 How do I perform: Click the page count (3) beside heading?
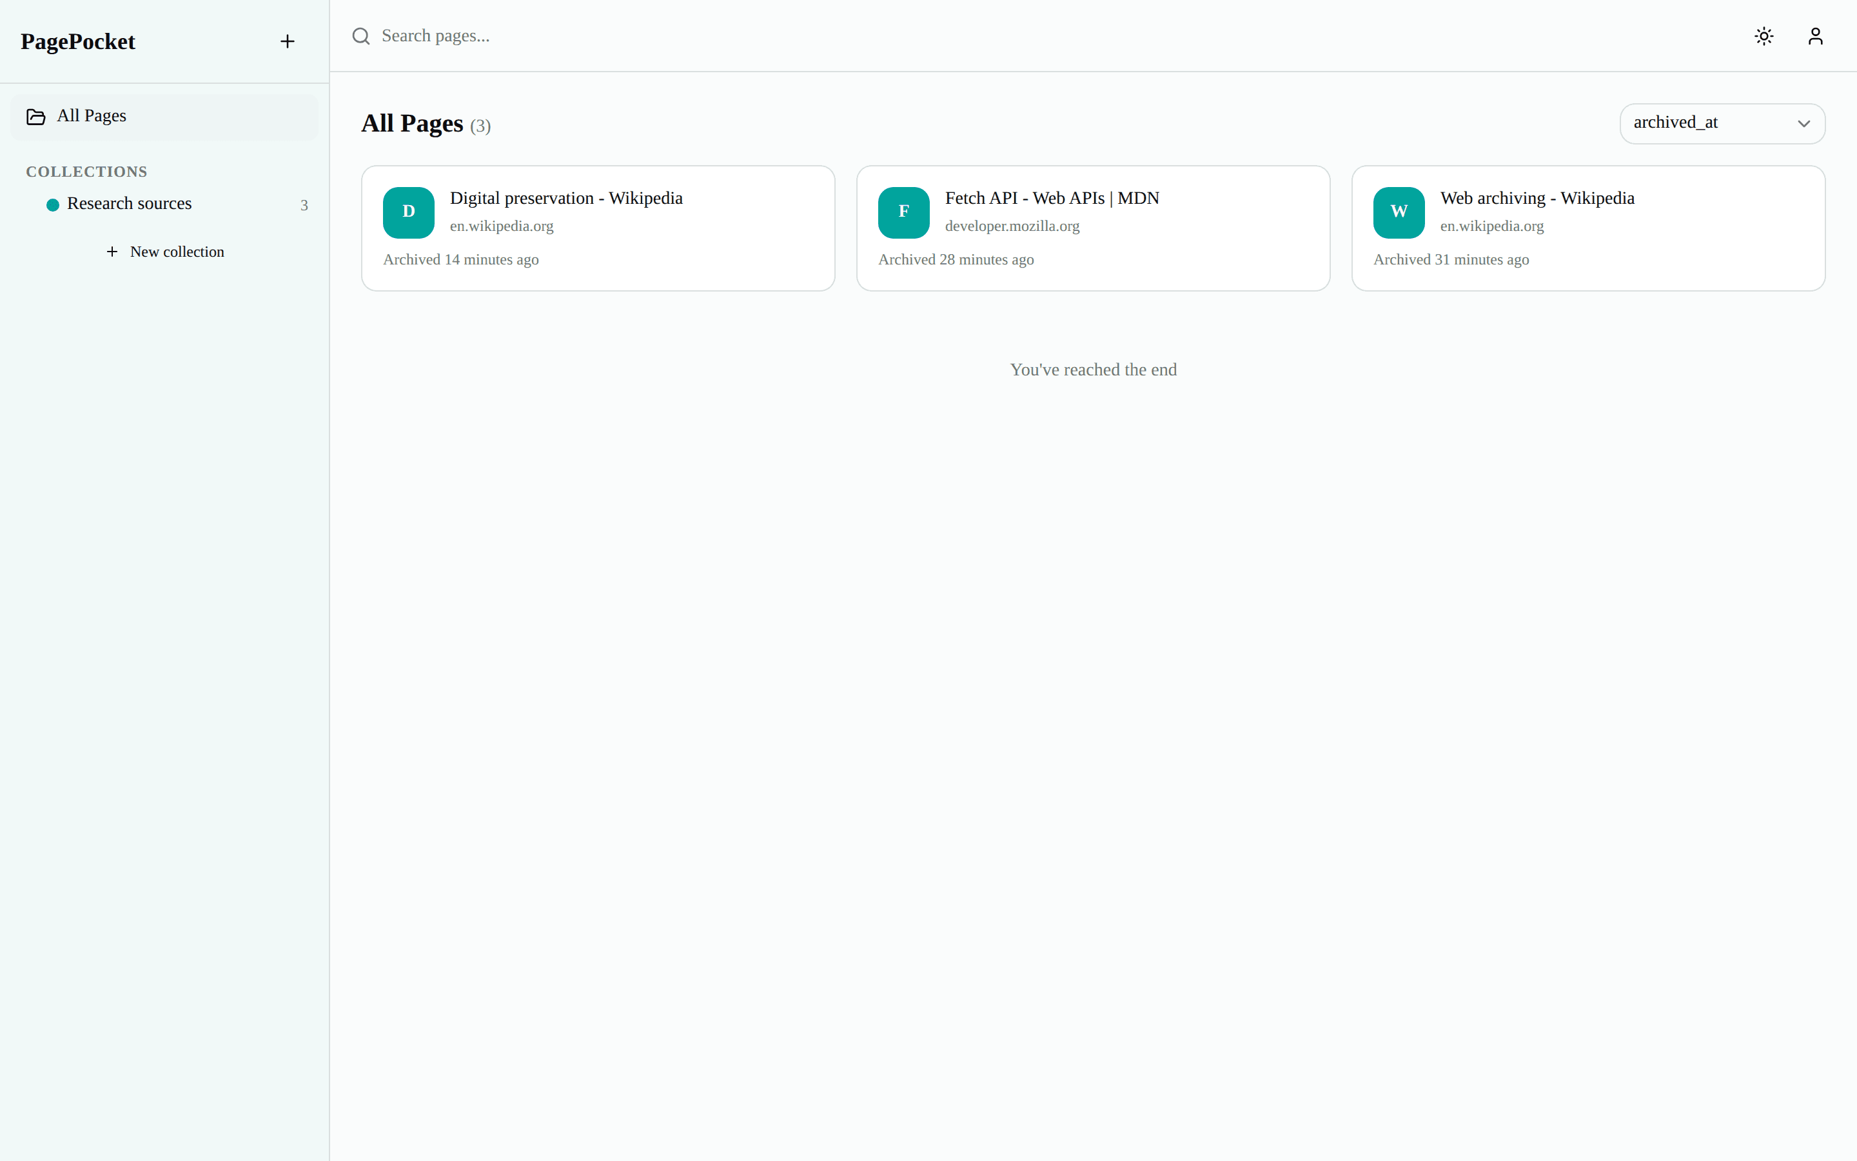coord(480,126)
